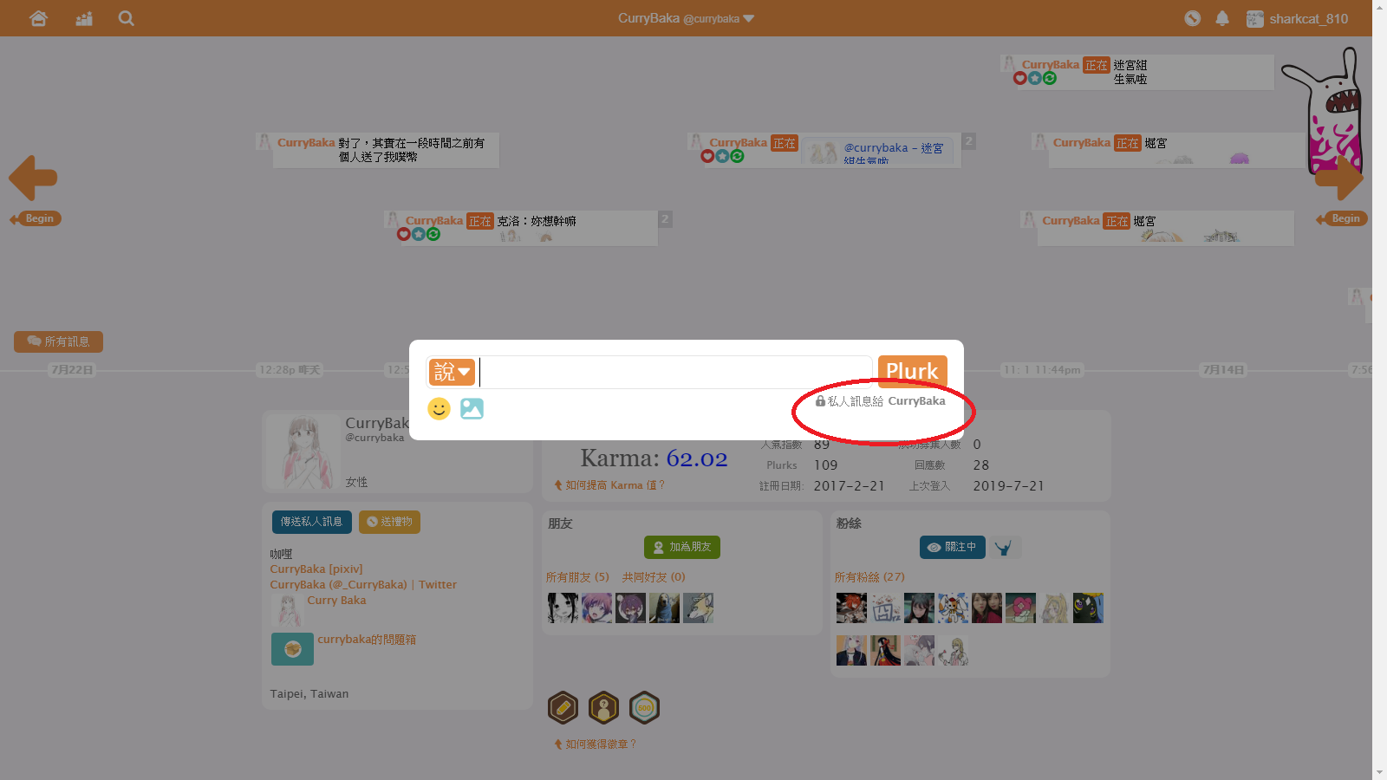1387x780 pixels.
Task: Click the large right timeline arrow
Action: coord(1339,178)
